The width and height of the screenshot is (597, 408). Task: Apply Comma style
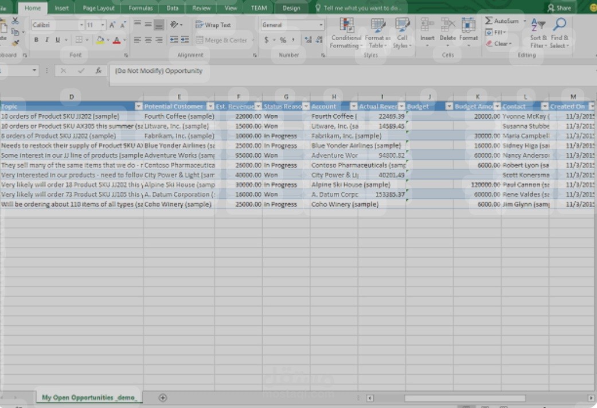click(294, 40)
